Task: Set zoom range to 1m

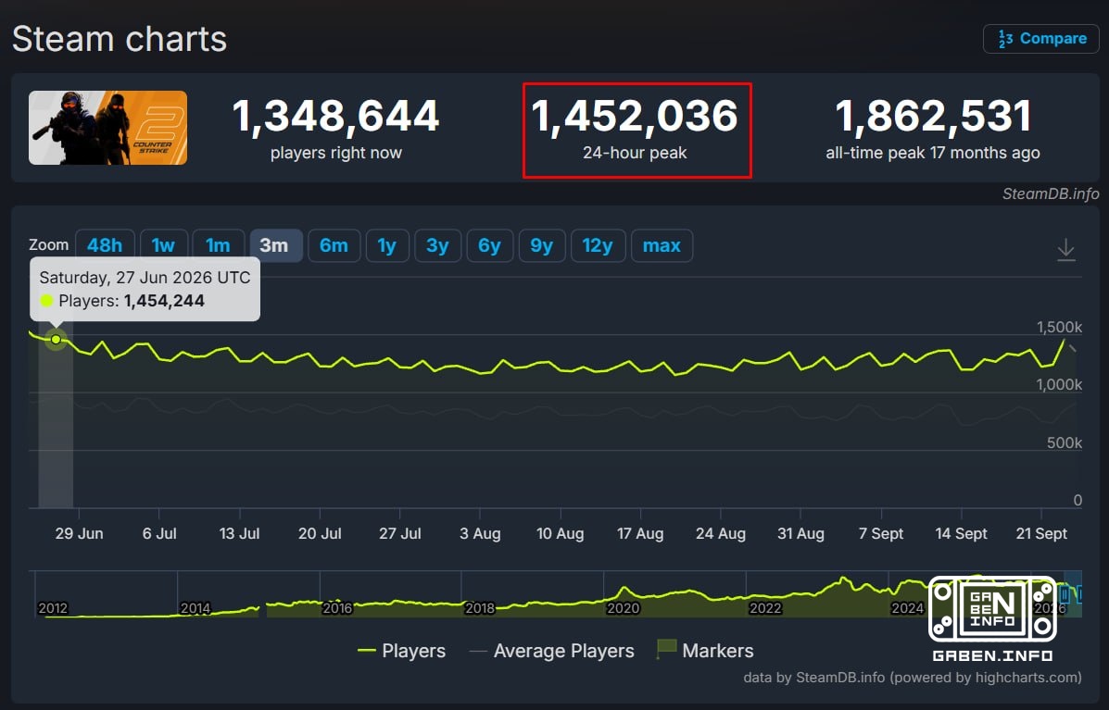Action: point(218,246)
